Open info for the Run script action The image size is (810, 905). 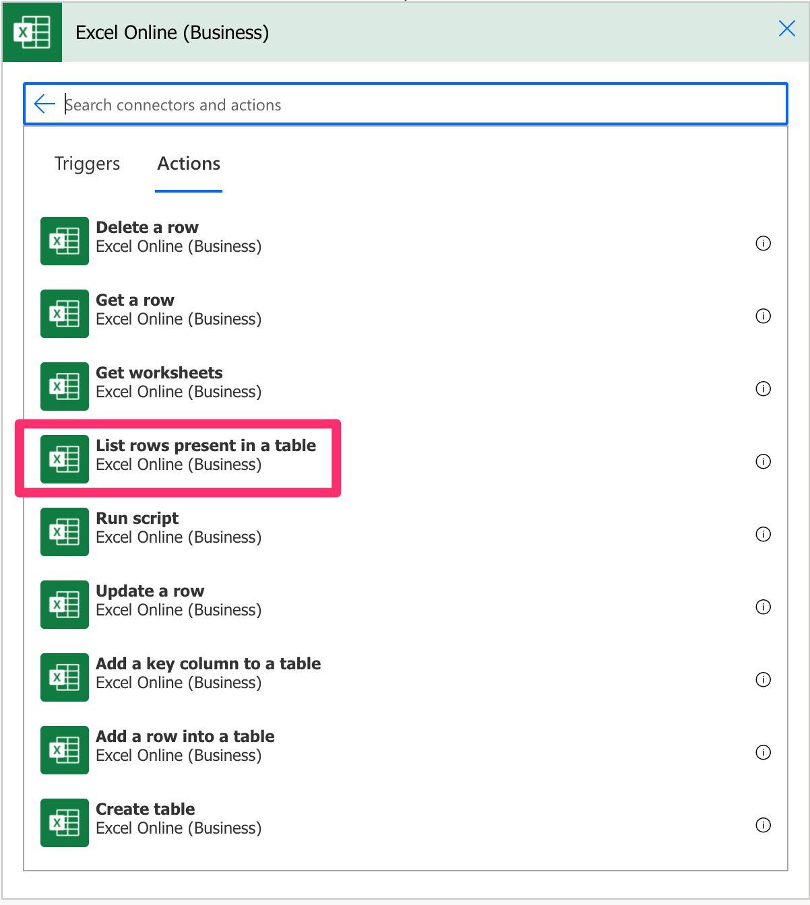click(x=764, y=535)
